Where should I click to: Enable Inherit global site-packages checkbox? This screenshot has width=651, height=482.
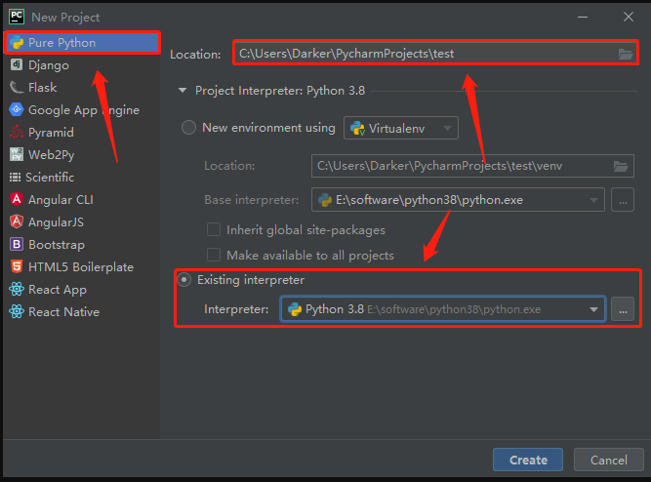pyautogui.click(x=213, y=230)
